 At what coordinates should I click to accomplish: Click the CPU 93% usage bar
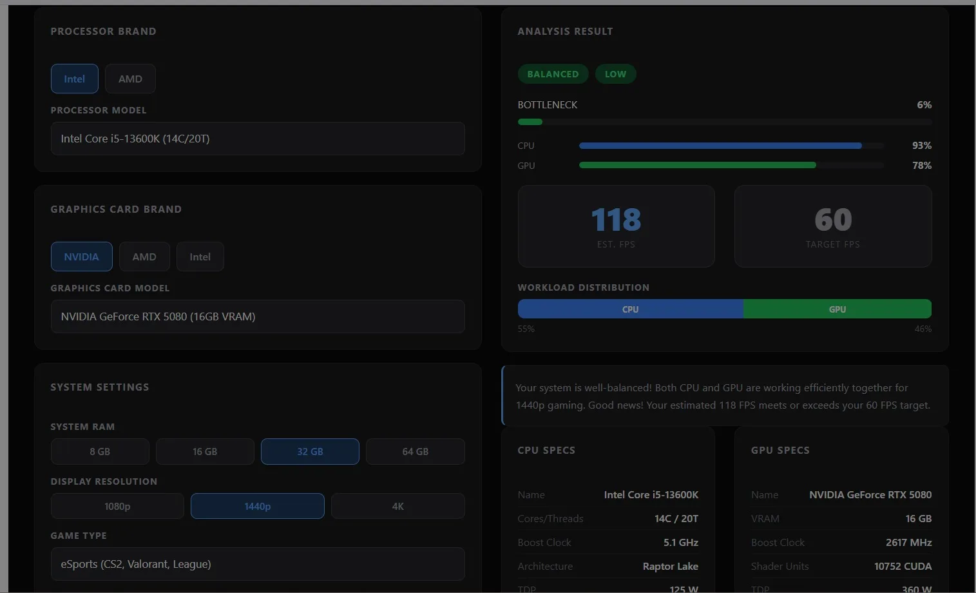(x=732, y=146)
